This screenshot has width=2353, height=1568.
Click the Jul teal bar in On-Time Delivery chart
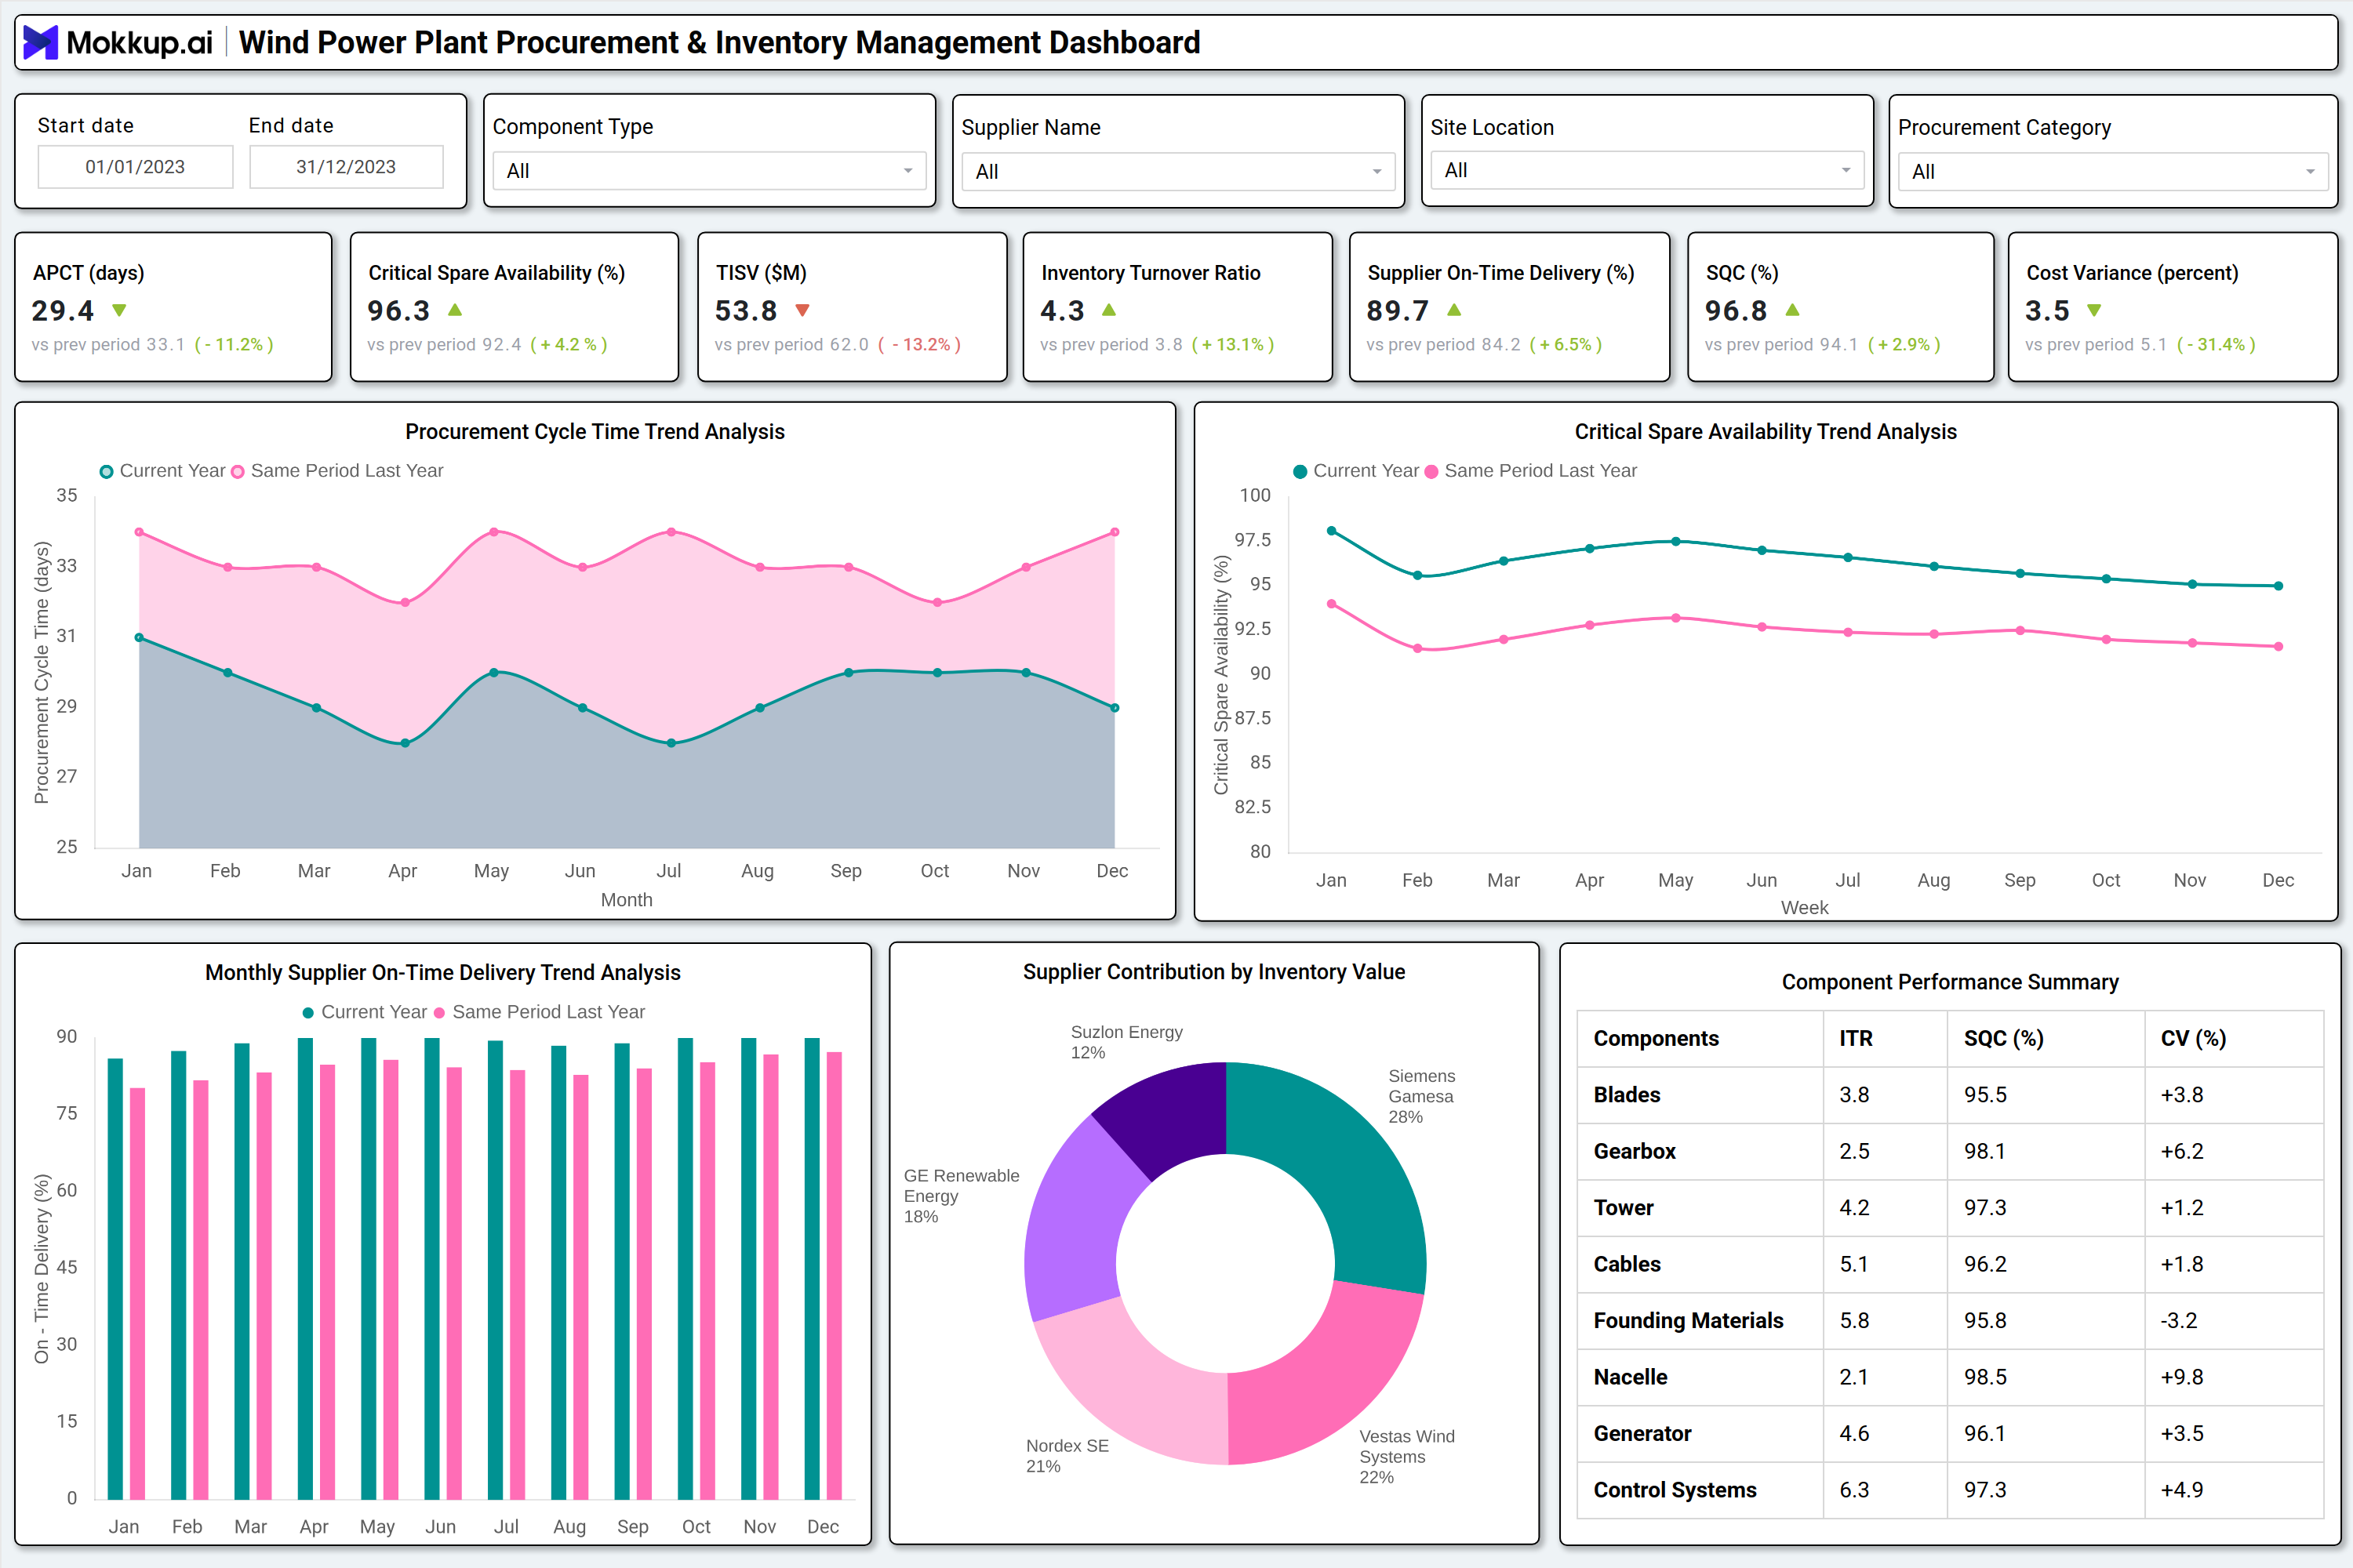[495, 1271]
